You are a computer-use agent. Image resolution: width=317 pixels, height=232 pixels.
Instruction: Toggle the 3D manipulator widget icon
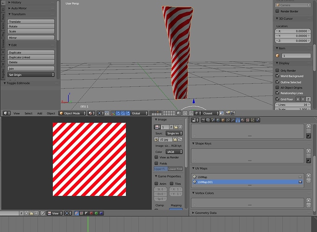click(x=113, y=113)
